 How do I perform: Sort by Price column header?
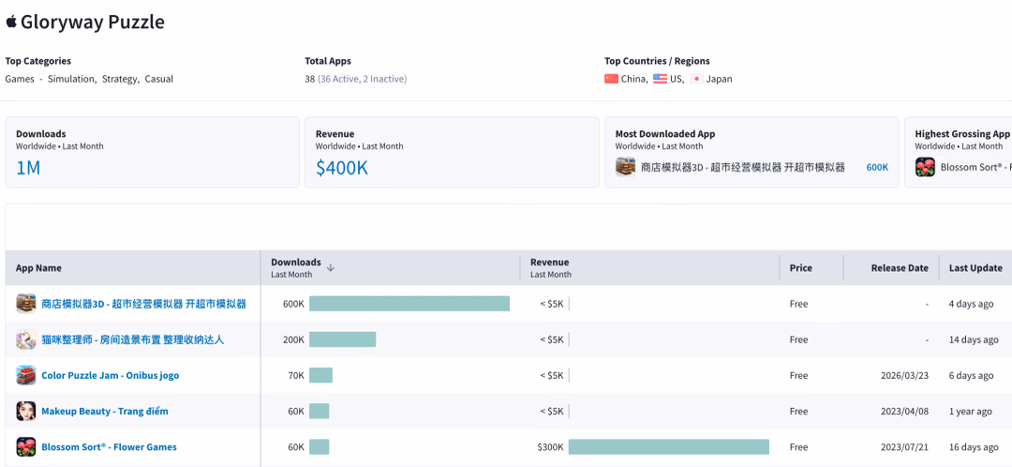[x=801, y=268]
